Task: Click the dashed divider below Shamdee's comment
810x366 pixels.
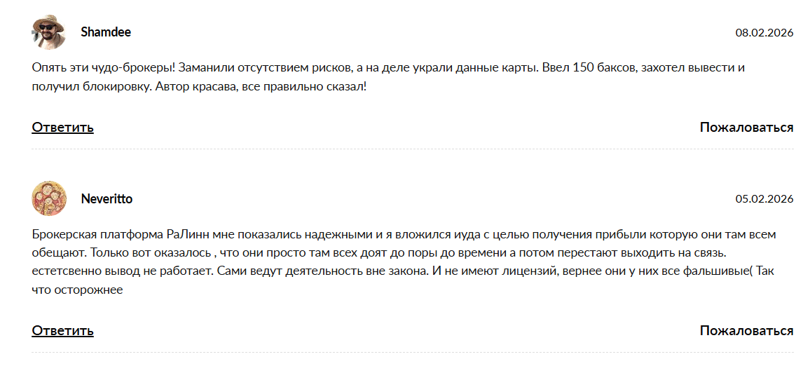Action: [412, 149]
